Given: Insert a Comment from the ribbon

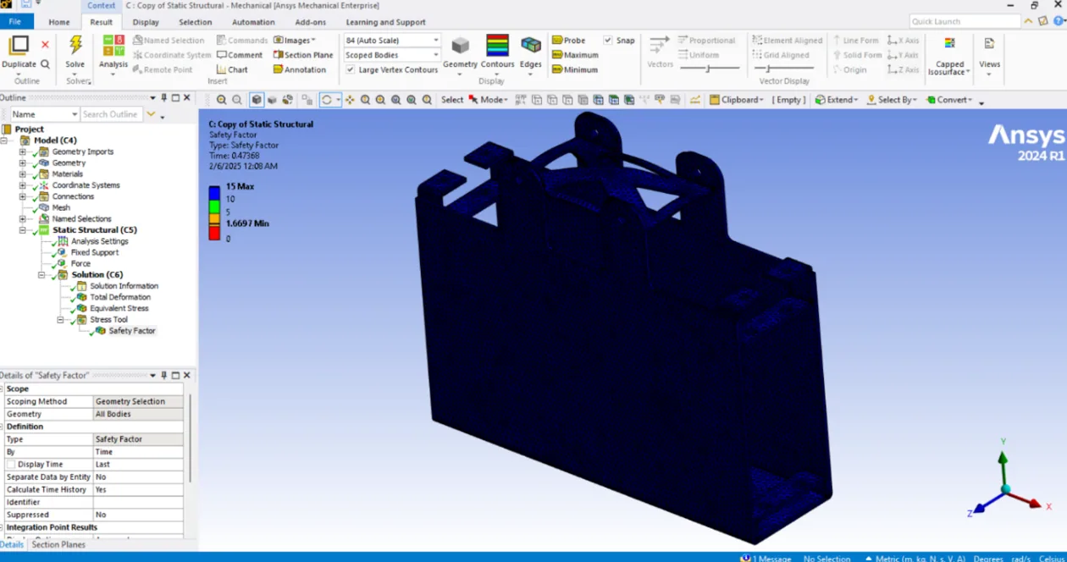Looking at the screenshot, I should 240,55.
